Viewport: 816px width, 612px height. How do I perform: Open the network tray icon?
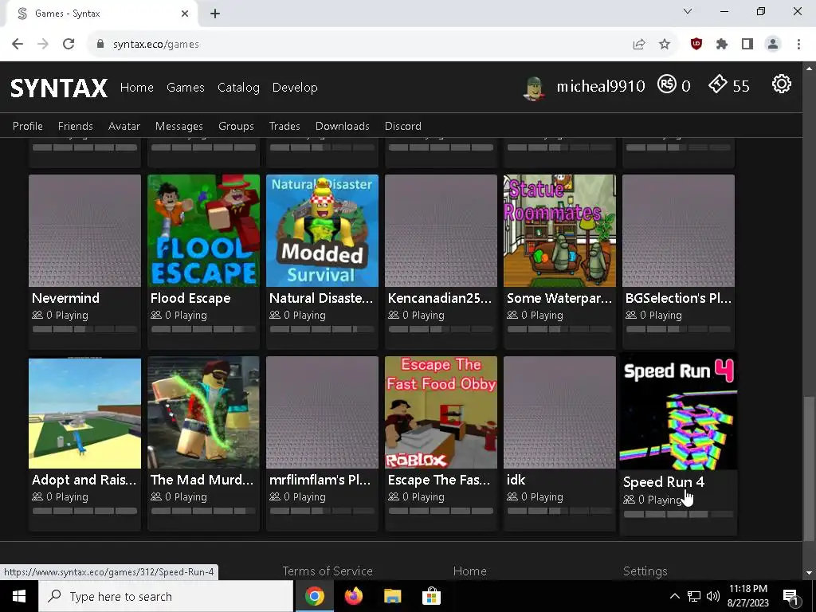pyautogui.click(x=694, y=596)
